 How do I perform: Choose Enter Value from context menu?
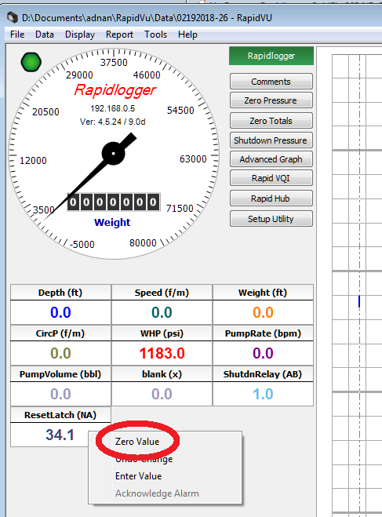click(138, 476)
